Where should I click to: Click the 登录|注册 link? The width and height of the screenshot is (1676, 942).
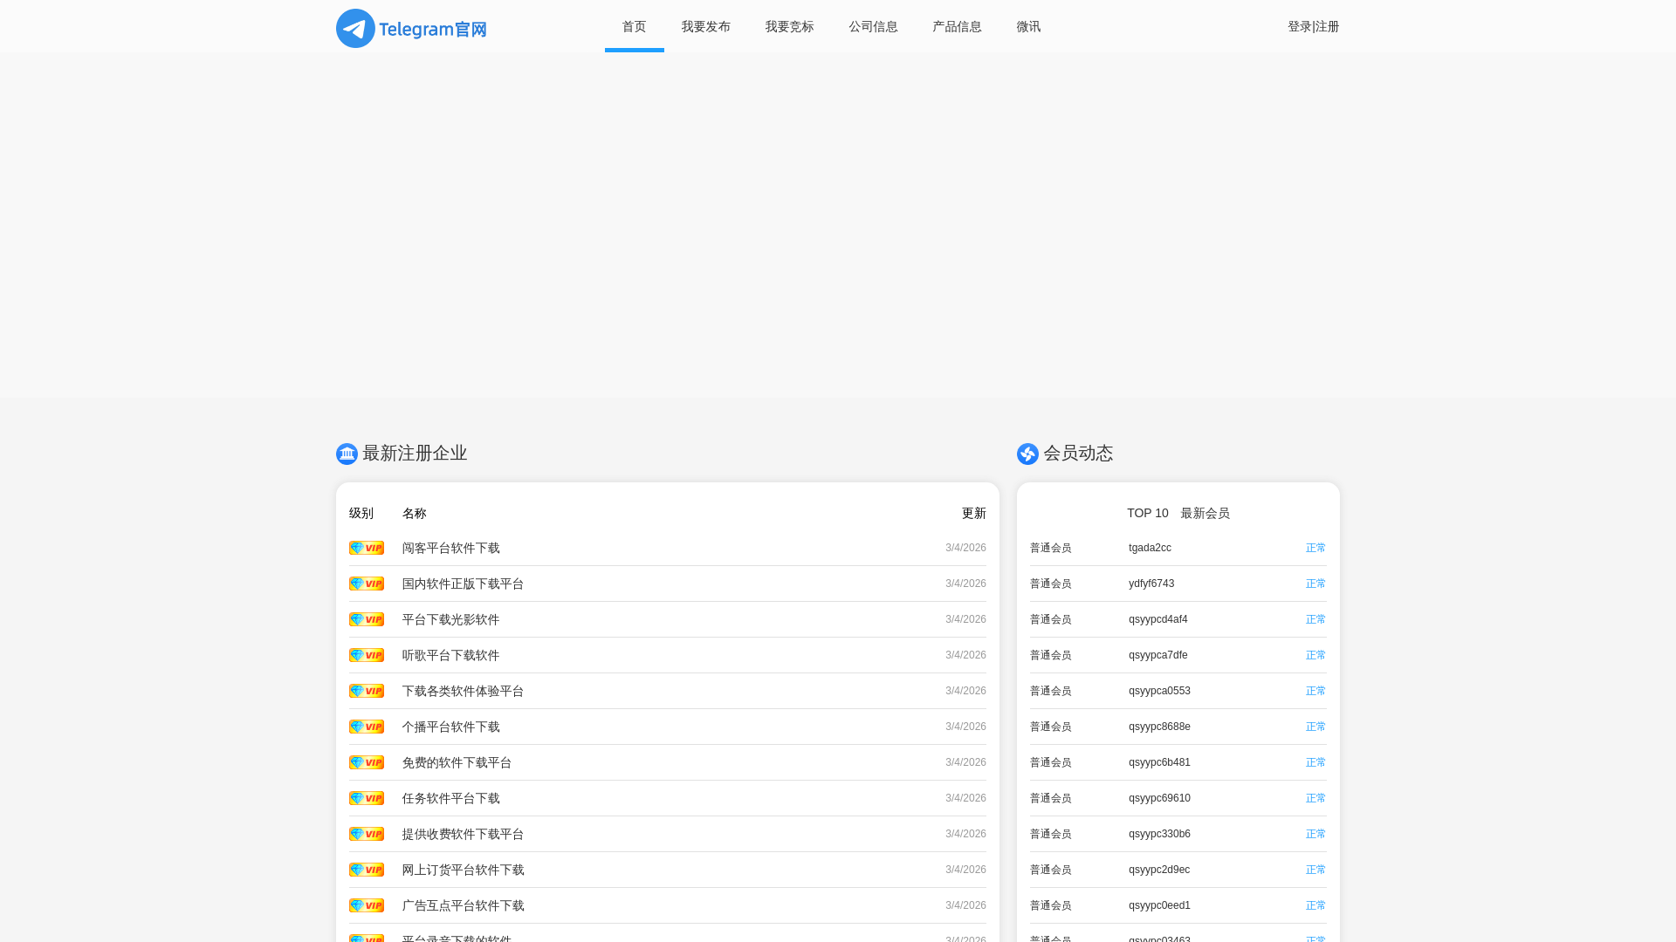point(1314,26)
